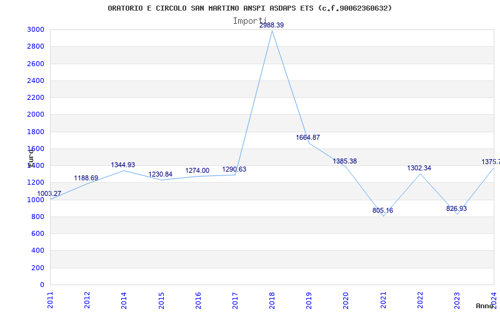Click the 2020 x-axis year label
Screen dimensions: 500x312
coord(346,300)
